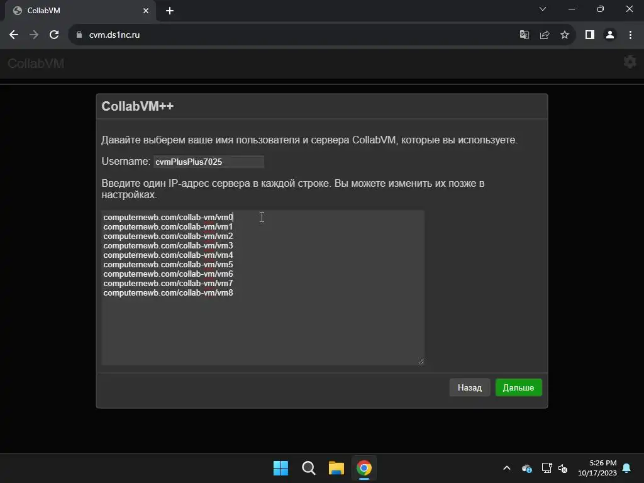This screenshot has width=644, height=483.
Task: Click the line computernewb.com/collab-vm/vm2
Action: pyautogui.click(x=168, y=236)
